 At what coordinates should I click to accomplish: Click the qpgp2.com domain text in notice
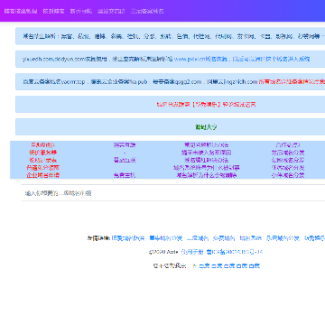187,81
